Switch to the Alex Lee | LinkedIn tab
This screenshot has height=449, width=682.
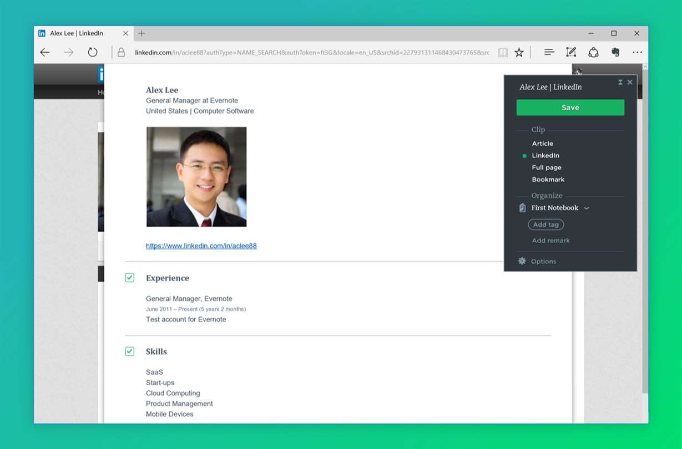83,33
